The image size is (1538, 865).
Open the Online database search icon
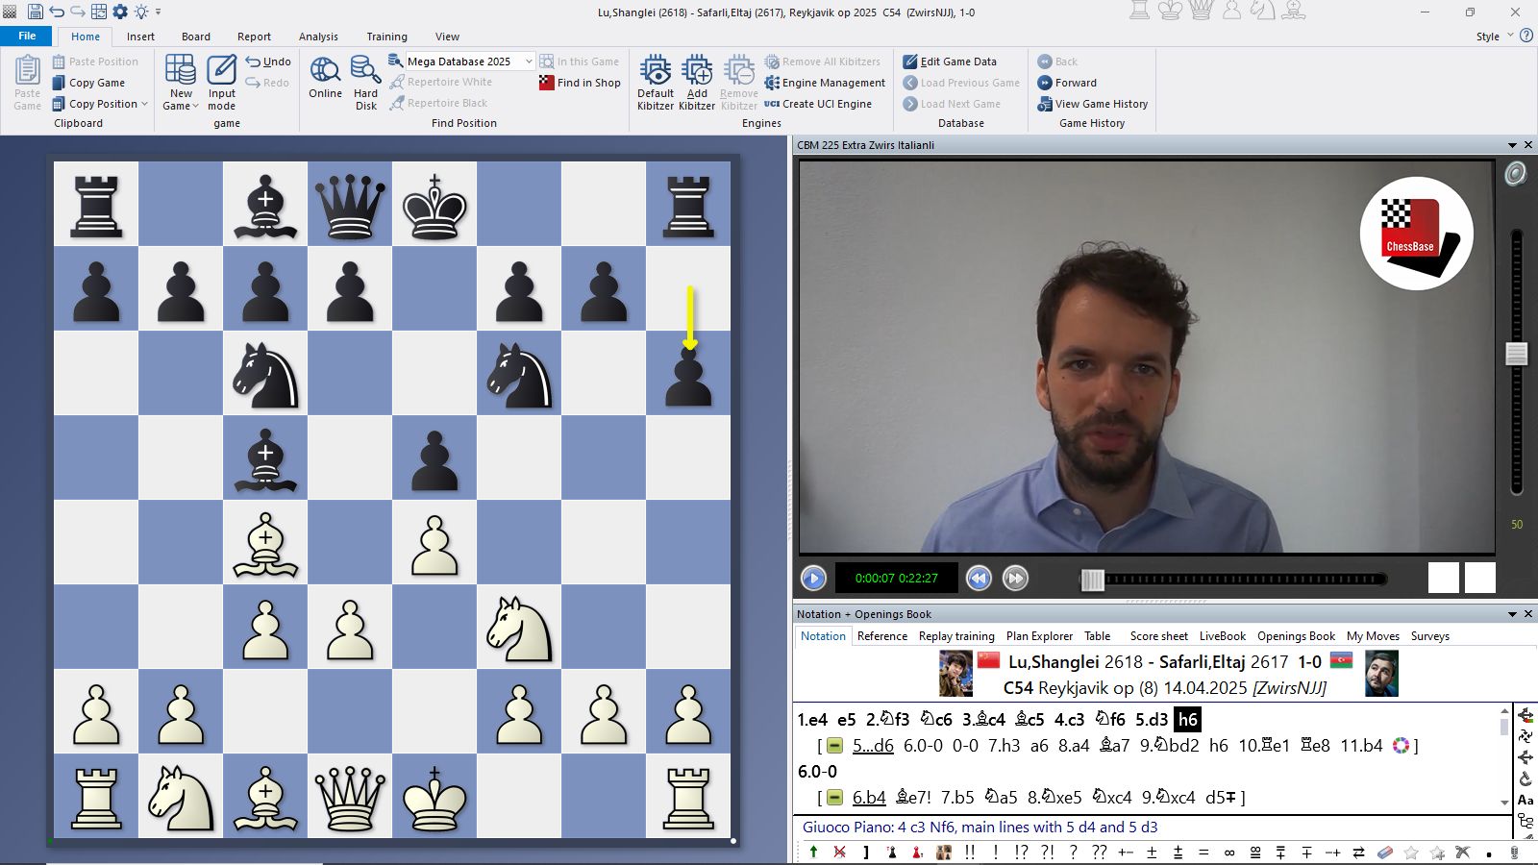[325, 71]
